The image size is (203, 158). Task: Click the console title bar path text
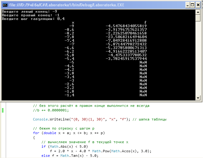[67, 5]
